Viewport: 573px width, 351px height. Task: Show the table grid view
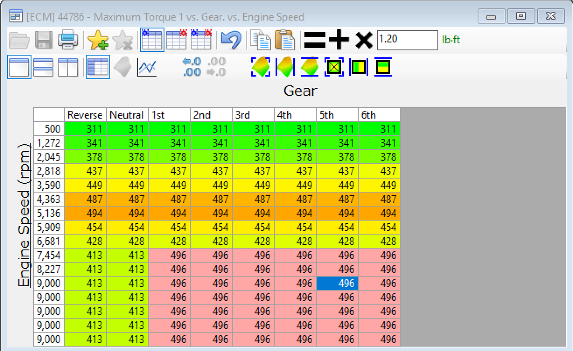tap(98, 67)
